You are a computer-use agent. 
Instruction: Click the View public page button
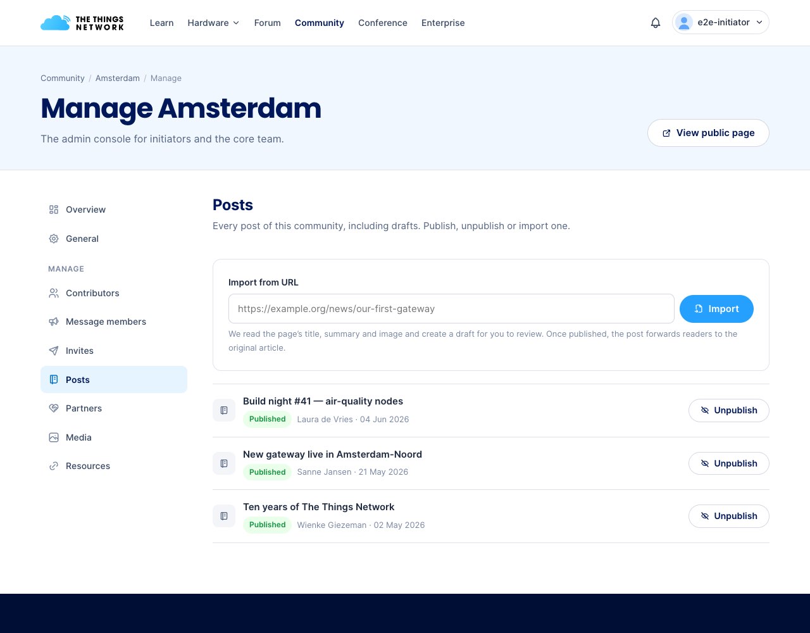click(708, 133)
